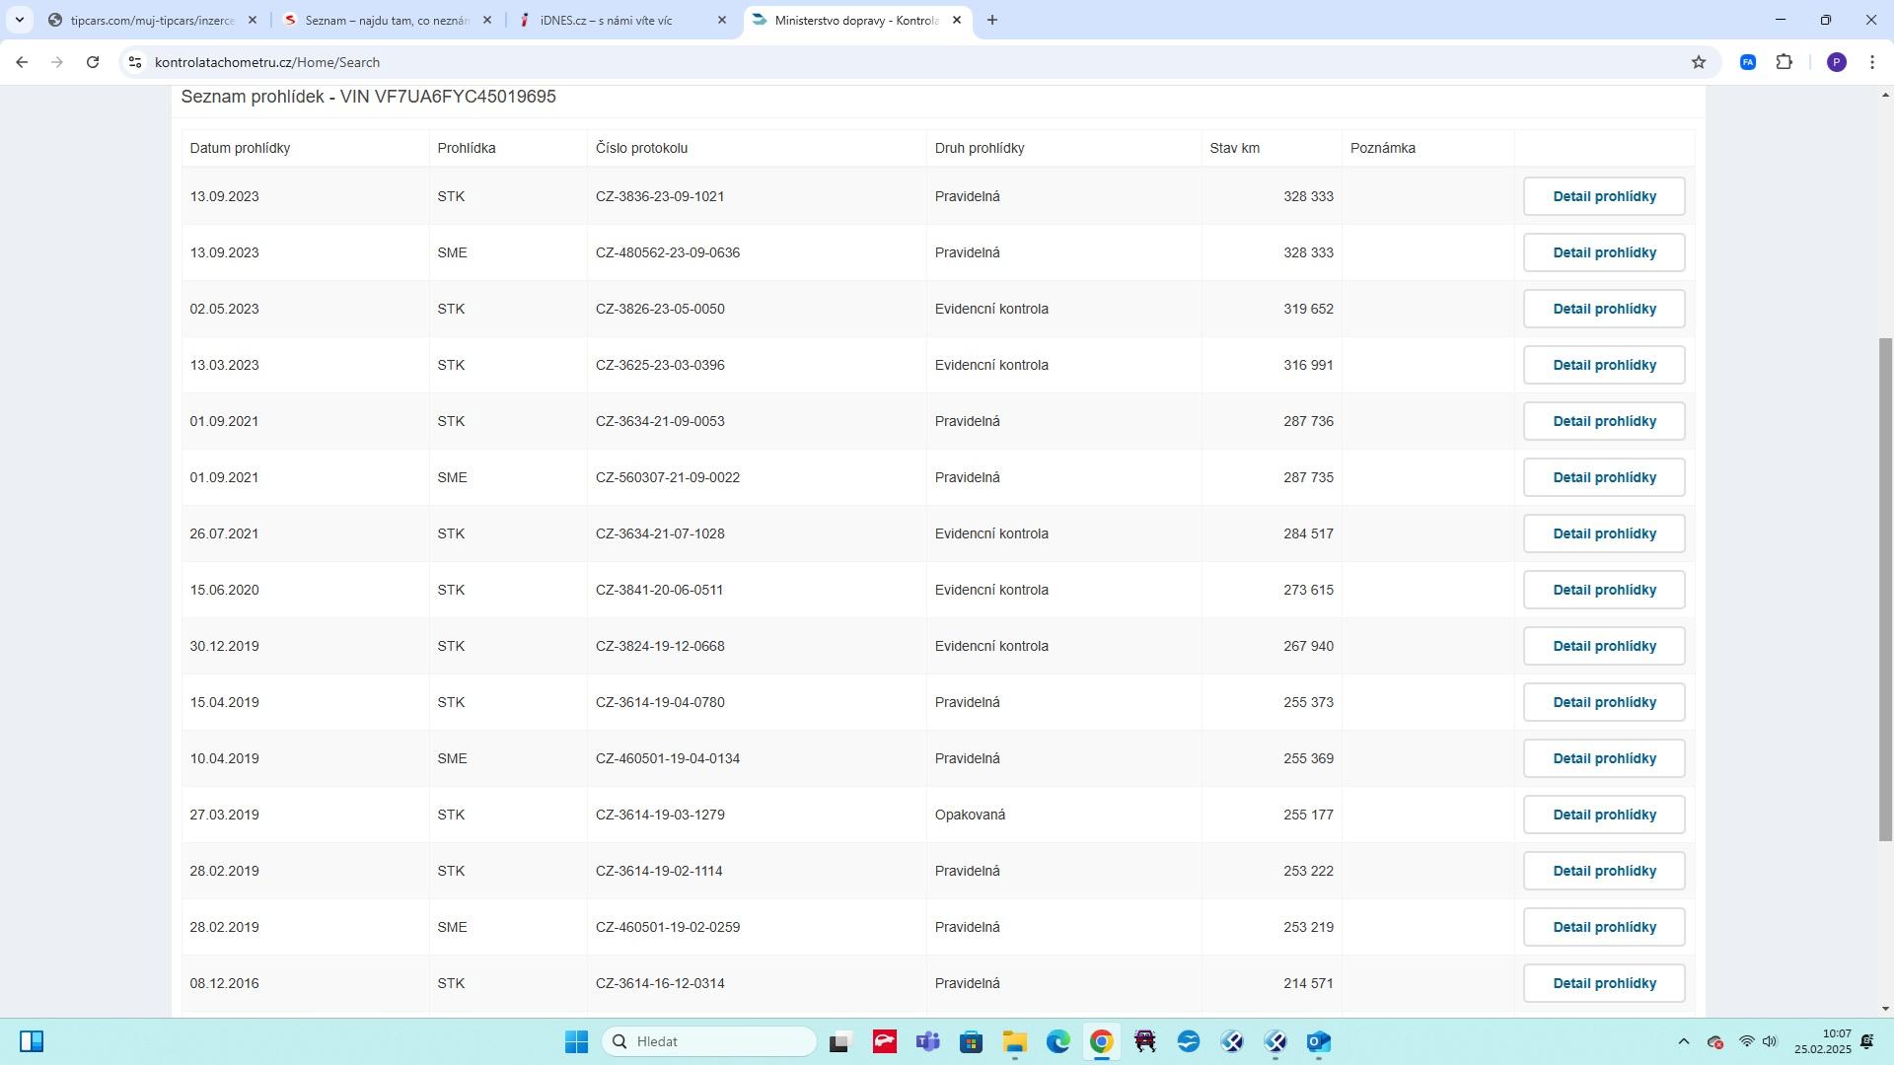
Task: Open the browser extensions puzzle icon
Action: pyautogui.click(x=1784, y=62)
